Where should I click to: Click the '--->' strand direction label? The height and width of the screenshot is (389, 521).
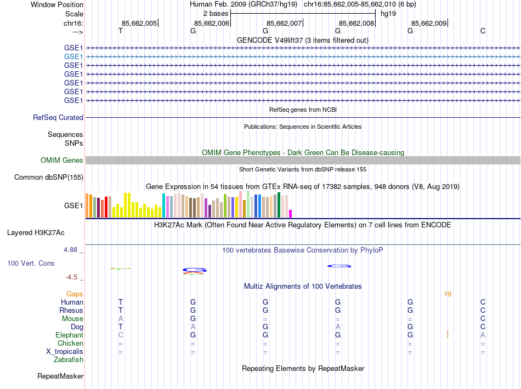click(x=78, y=32)
